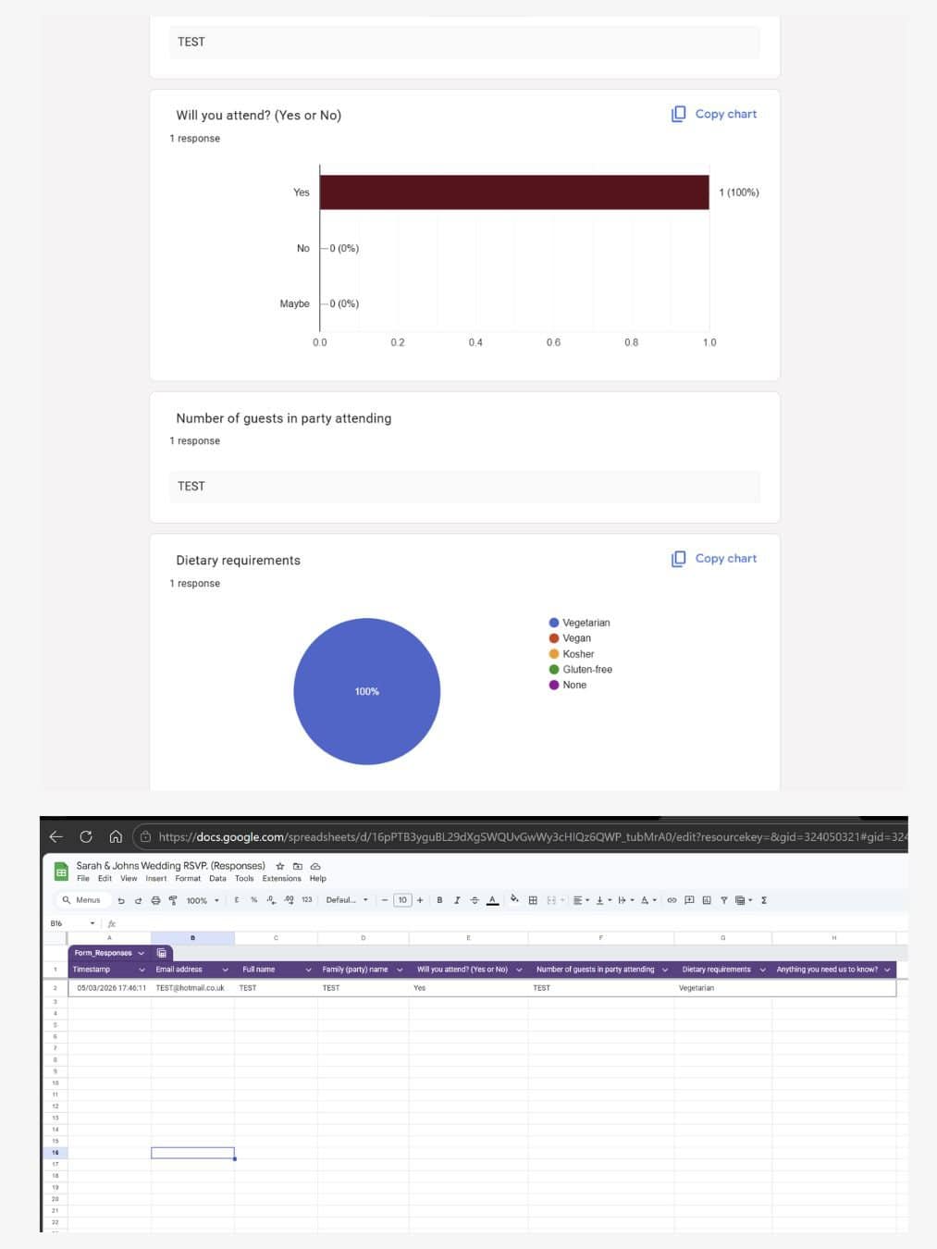Open the Extensions menu
This screenshot has width=937, height=1249.
point(281,879)
